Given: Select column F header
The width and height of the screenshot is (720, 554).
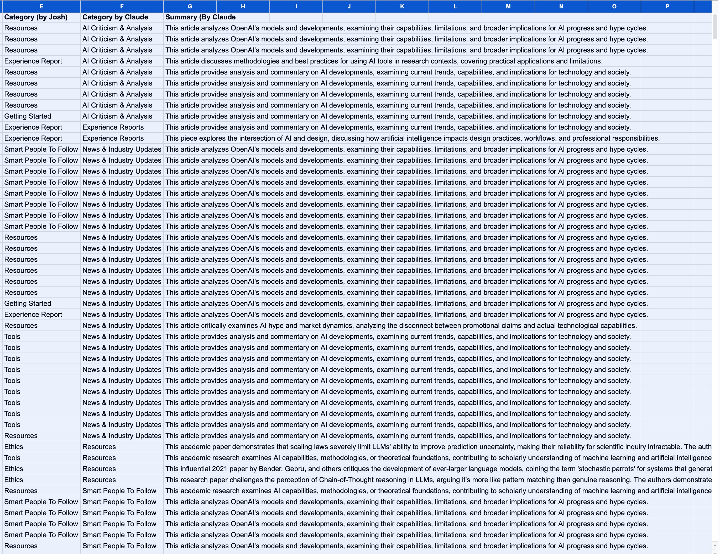Looking at the screenshot, I should (x=122, y=6).
